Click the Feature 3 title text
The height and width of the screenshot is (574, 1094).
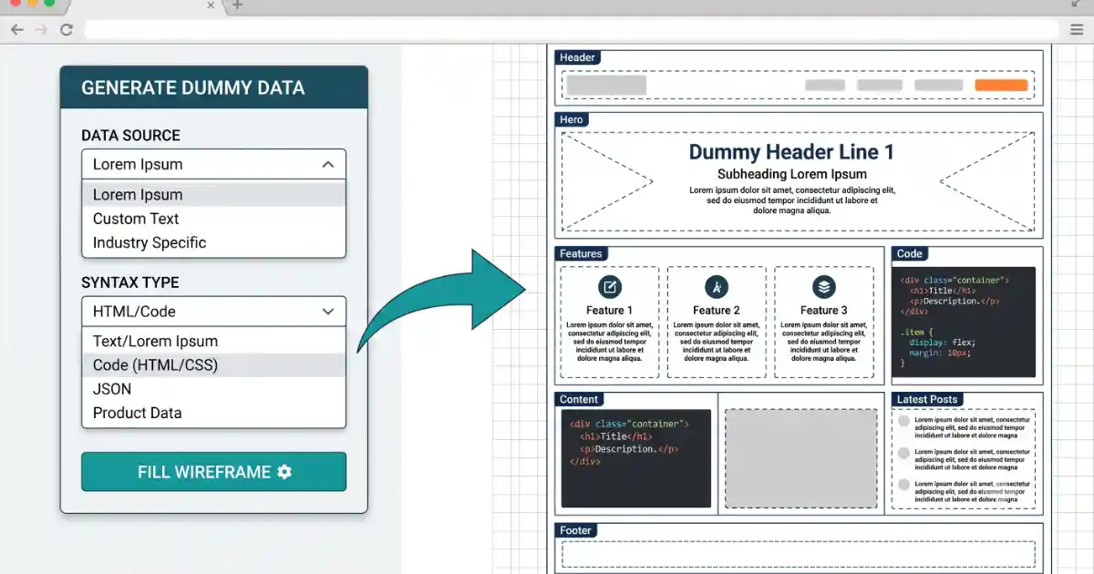(824, 311)
